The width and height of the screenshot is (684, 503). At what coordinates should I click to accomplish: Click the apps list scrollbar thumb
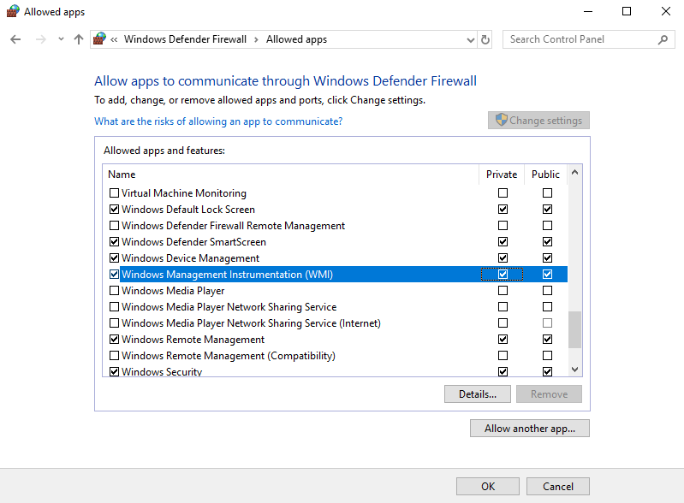pyautogui.click(x=575, y=329)
